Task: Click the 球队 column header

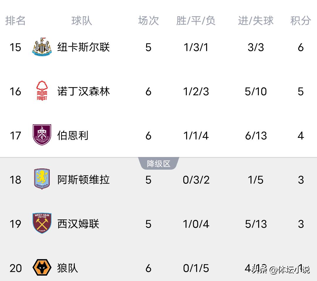Action: coord(81,21)
